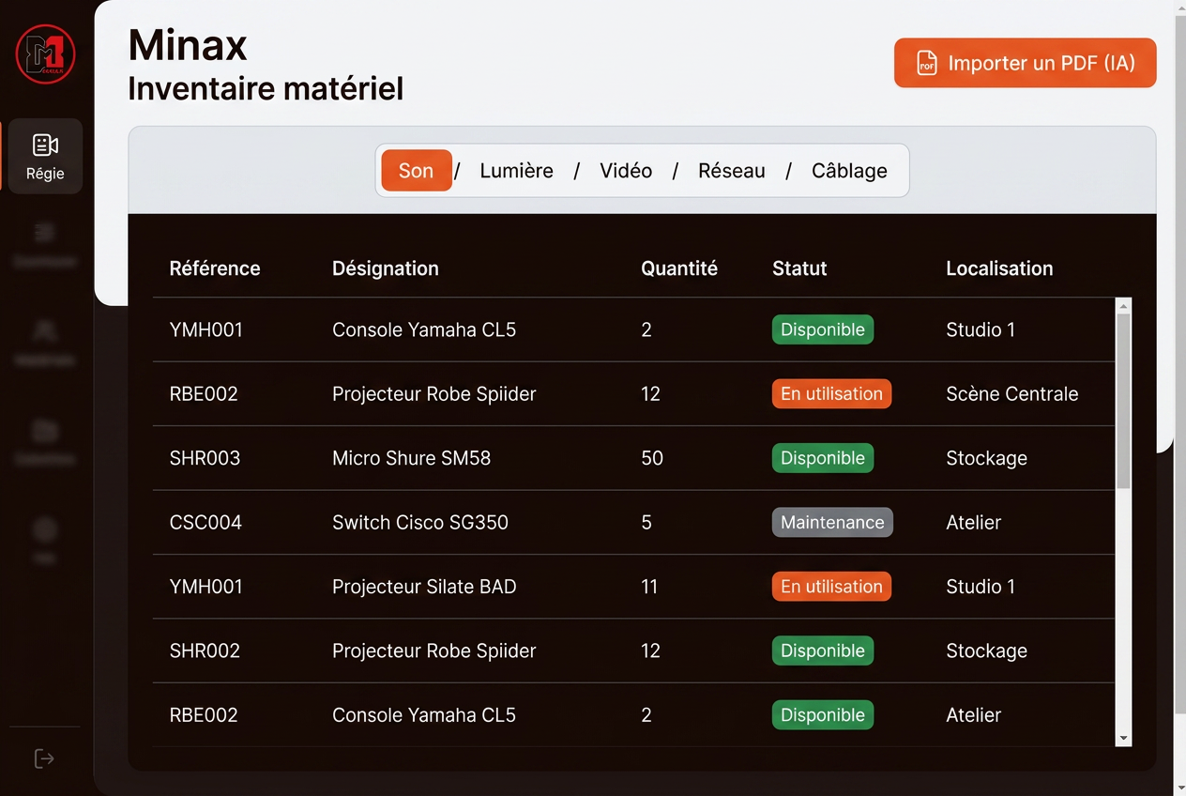Click the Minax logo in the sidebar
This screenshot has height=796, width=1186.
(45, 54)
